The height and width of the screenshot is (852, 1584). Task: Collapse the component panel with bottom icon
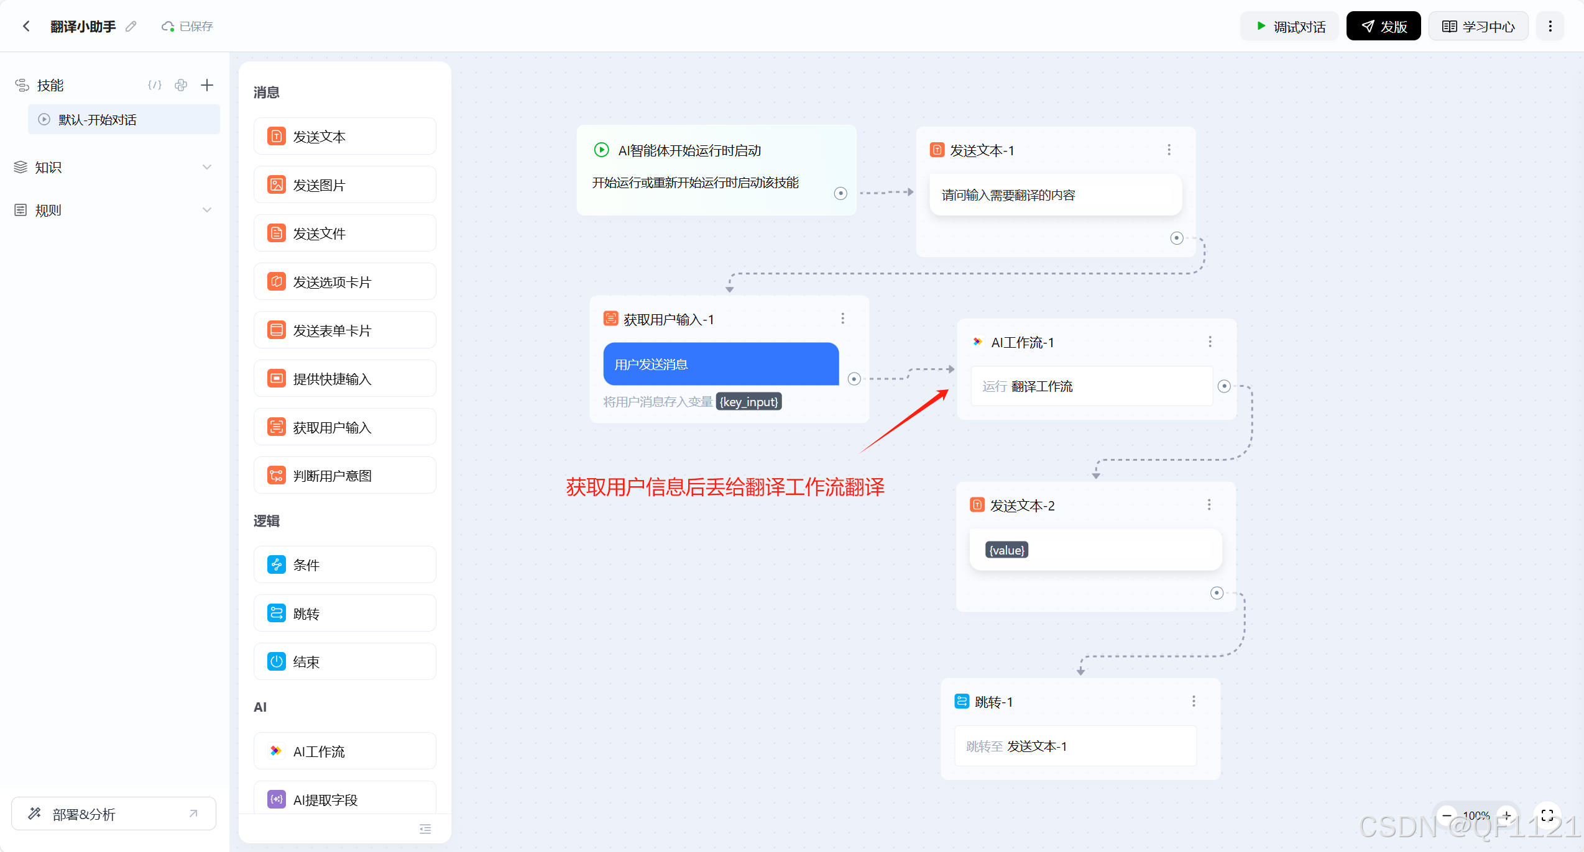tap(425, 829)
